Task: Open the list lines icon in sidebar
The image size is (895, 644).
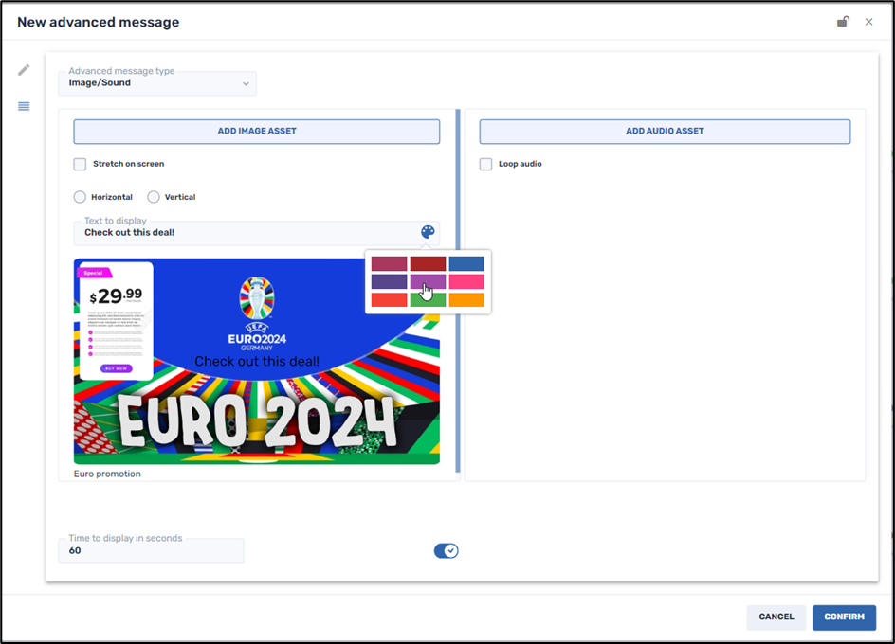Action: [x=24, y=106]
